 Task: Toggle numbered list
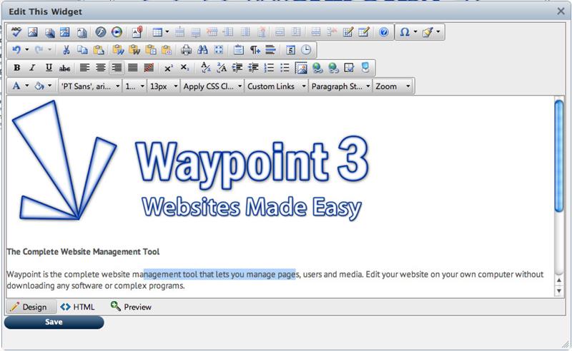(269, 68)
